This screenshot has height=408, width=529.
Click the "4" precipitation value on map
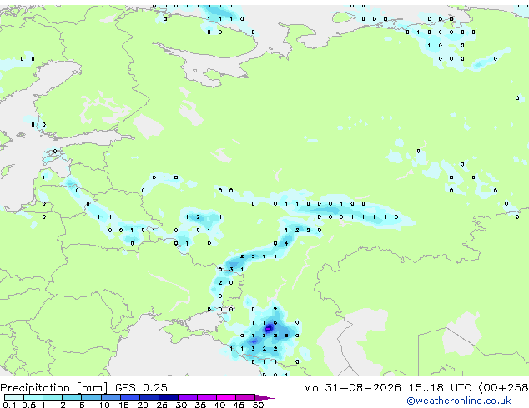coord(286,243)
